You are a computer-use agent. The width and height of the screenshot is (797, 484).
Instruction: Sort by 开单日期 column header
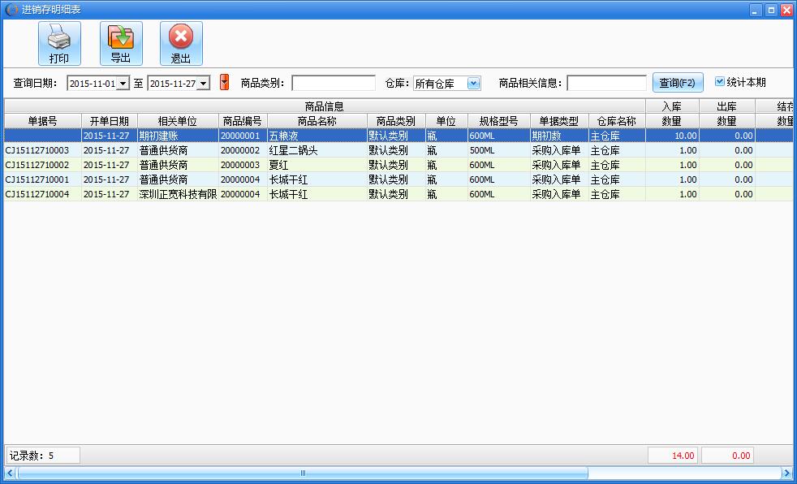coord(110,121)
